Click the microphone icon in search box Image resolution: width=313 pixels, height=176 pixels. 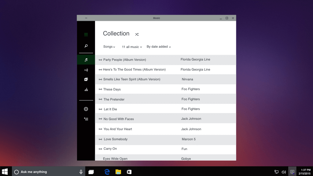point(81,172)
